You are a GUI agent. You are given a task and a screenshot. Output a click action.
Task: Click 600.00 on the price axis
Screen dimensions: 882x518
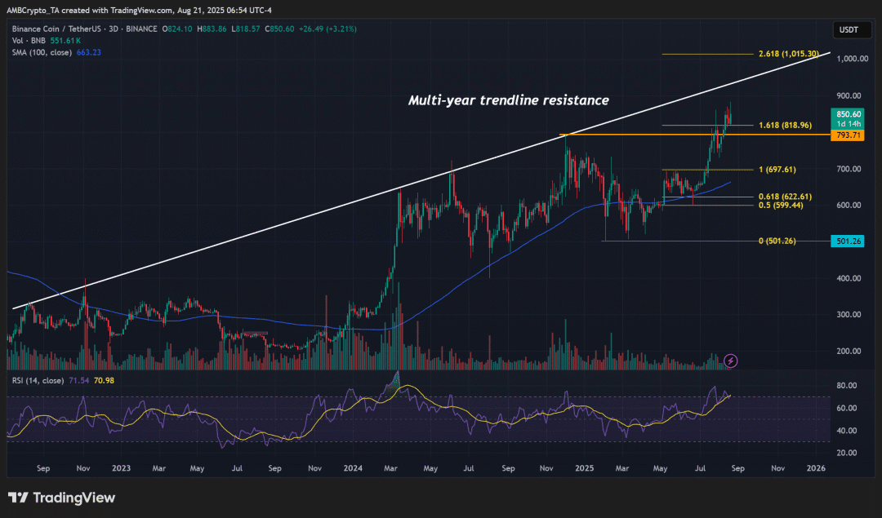pos(849,205)
